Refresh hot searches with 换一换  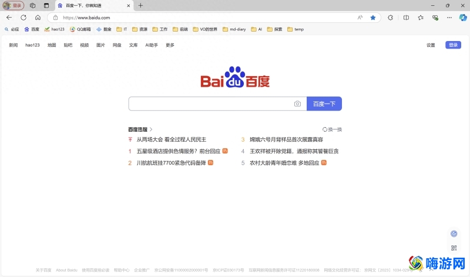coord(332,129)
